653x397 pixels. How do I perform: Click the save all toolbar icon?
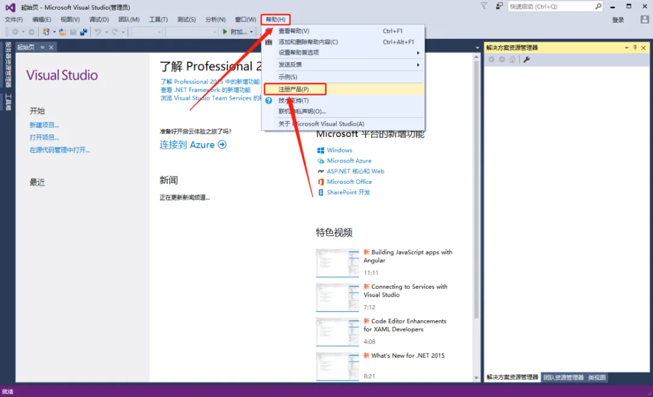point(83,31)
